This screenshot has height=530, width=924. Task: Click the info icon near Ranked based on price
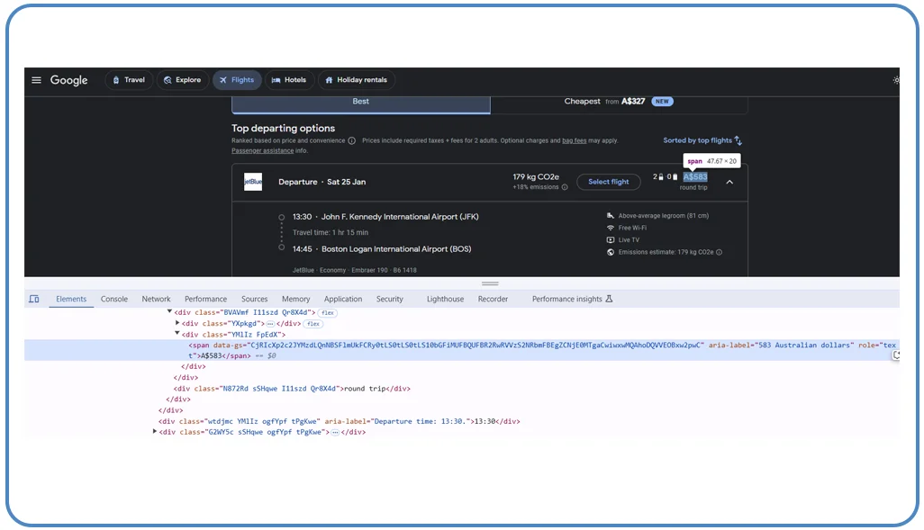point(351,140)
